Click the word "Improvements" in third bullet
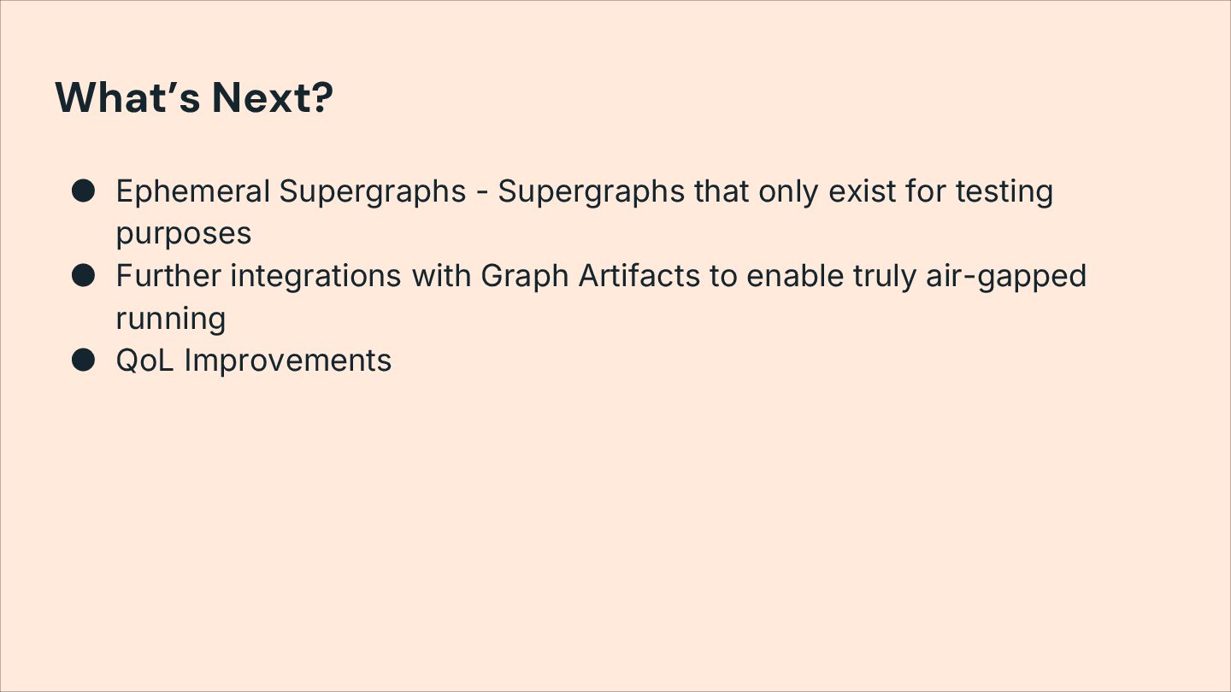1231x692 pixels. coord(288,361)
